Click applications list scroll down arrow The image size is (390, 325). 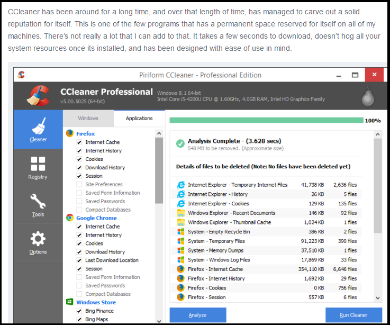click(x=159, y=321)
